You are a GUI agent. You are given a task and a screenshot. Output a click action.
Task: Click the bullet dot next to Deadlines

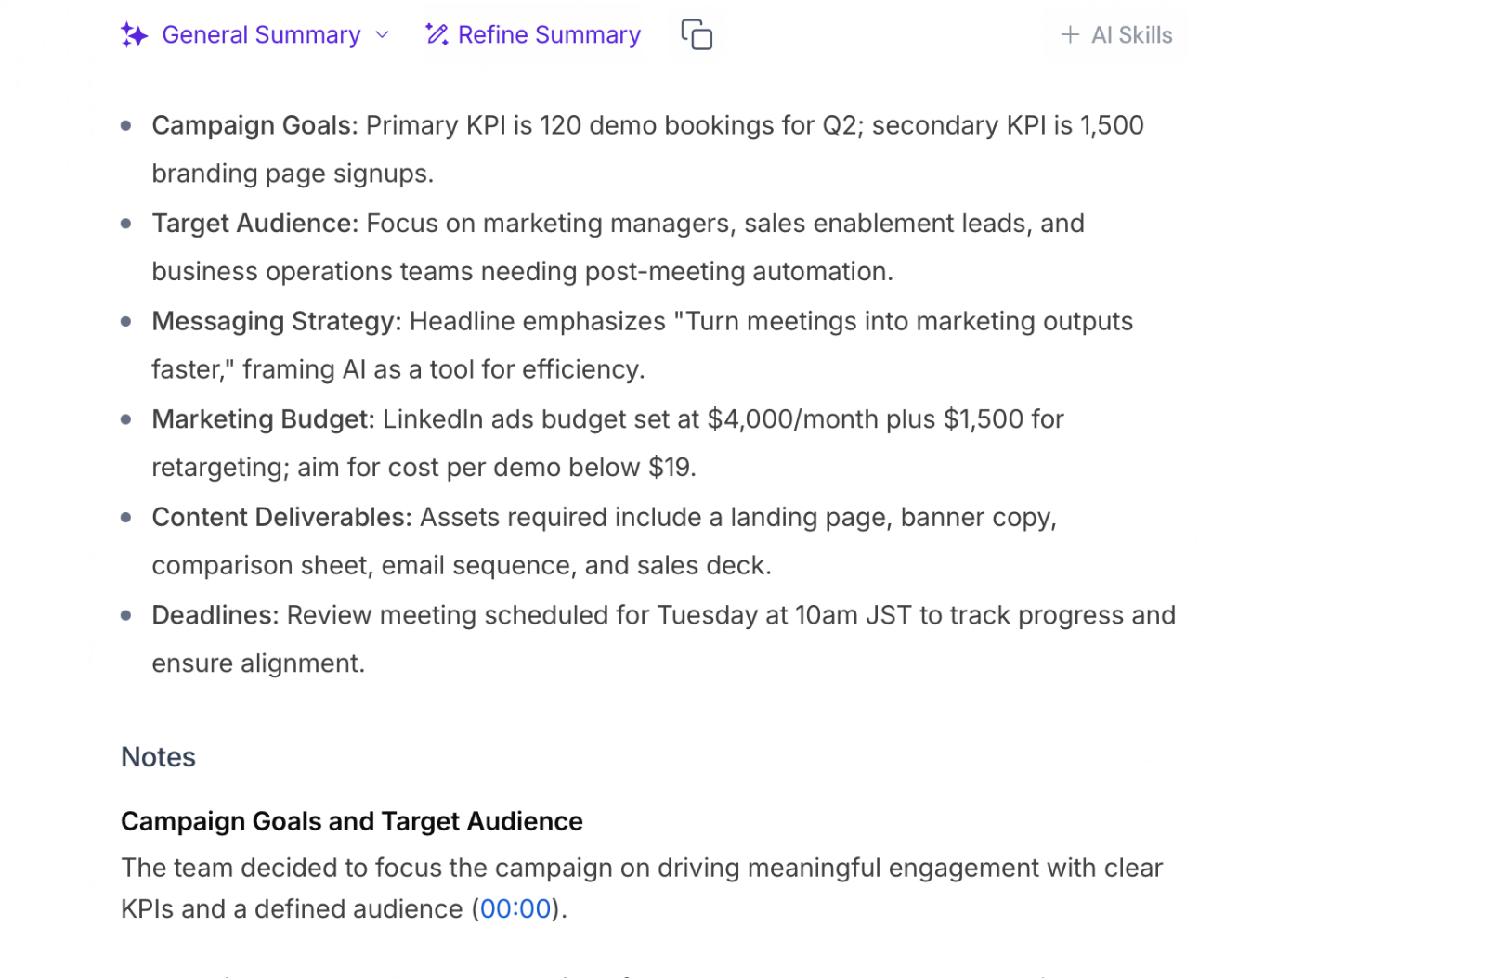126,615
